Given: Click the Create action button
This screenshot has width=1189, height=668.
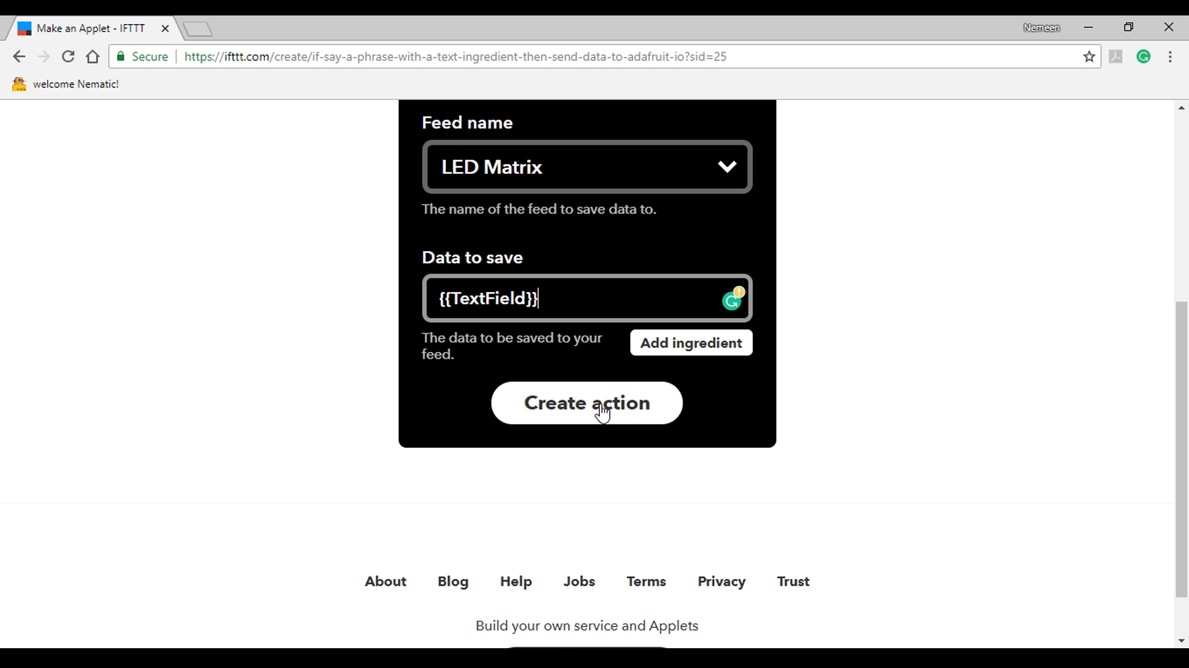Looking at the screenshot, I should point(587,403).
